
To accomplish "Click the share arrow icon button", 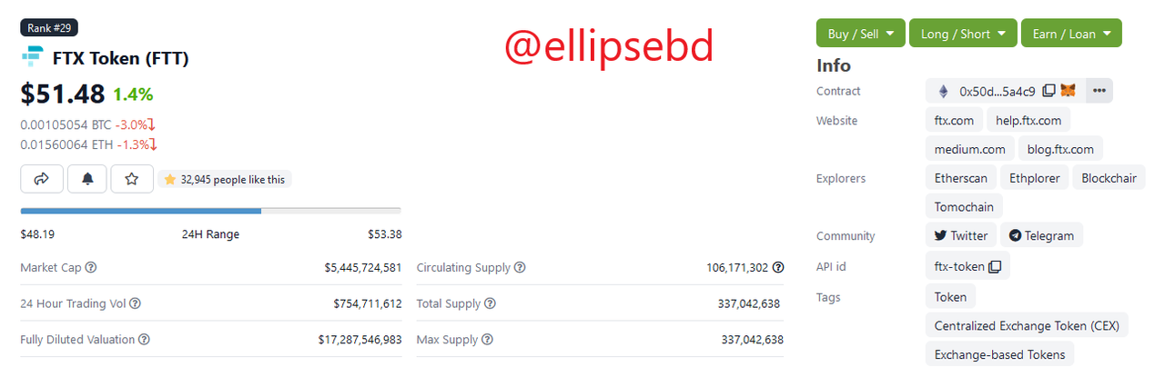I will [x=41, y=179].
